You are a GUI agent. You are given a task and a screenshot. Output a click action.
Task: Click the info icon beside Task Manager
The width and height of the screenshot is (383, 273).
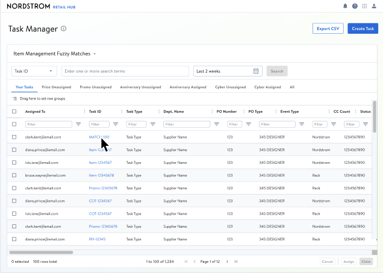[x=63, y=28]
